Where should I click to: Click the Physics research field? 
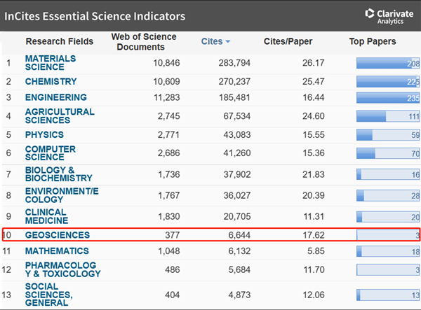click(44, 134)
